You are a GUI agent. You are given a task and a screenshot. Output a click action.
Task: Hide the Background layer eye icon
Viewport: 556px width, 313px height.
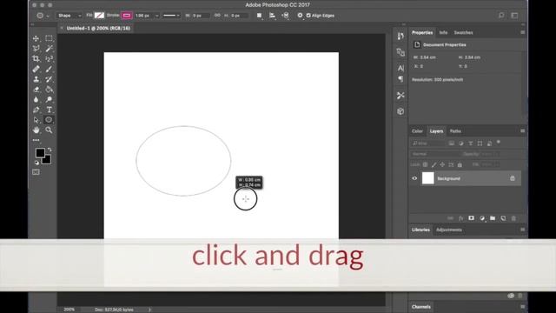coord(414,178)
